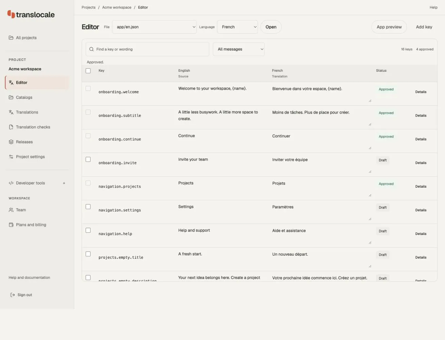Click the Sign out link

[25, 295]
